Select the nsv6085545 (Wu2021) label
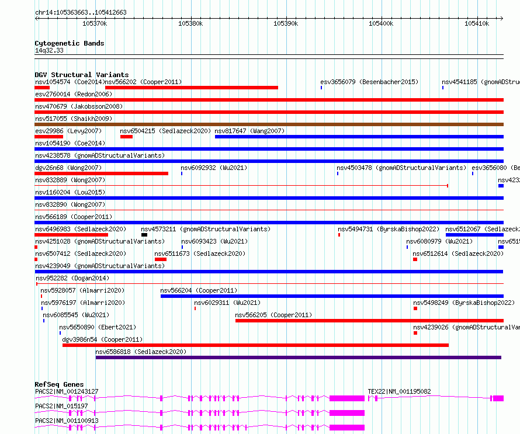The height and width of the screenshot is (434, 520). [76, 315]
